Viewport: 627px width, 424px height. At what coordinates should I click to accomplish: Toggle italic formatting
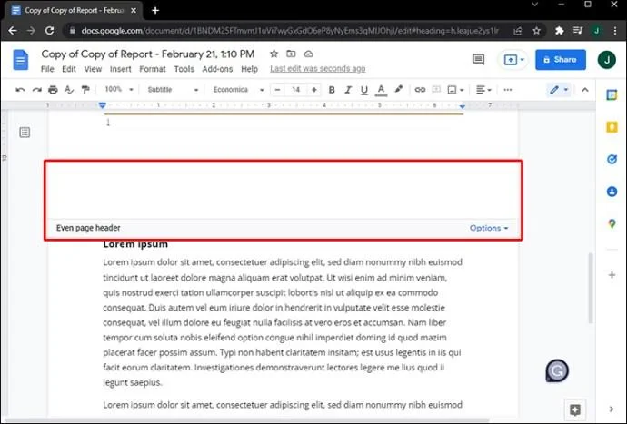pyautogui.click(x=348, y=90)
